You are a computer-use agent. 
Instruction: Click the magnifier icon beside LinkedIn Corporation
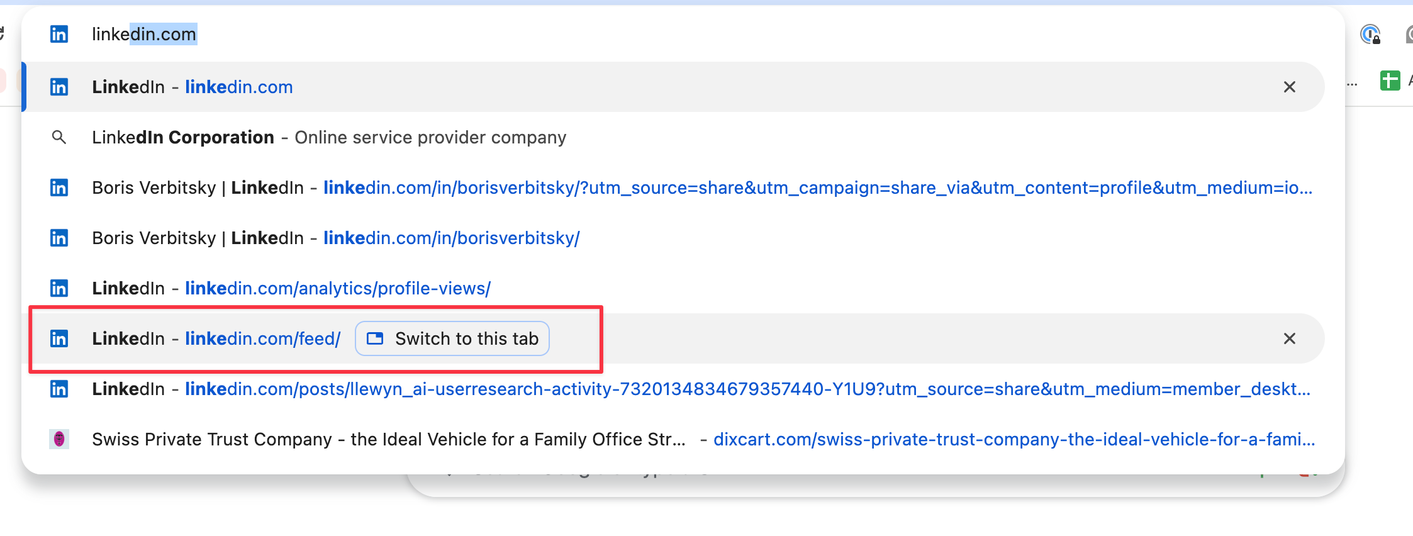point(59,137)
